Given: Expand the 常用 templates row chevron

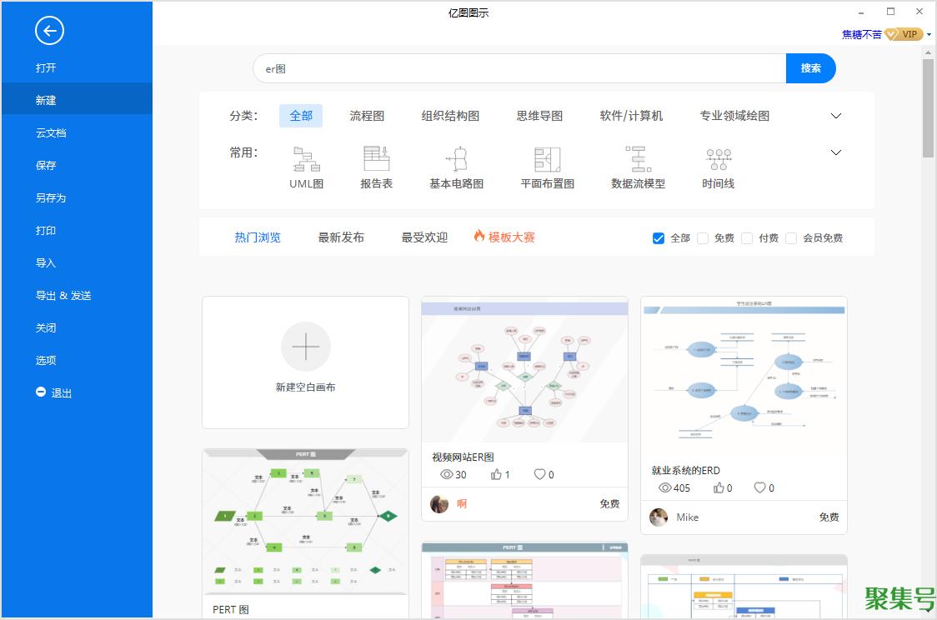Looking at the screenshot, I should pos(836,152).
